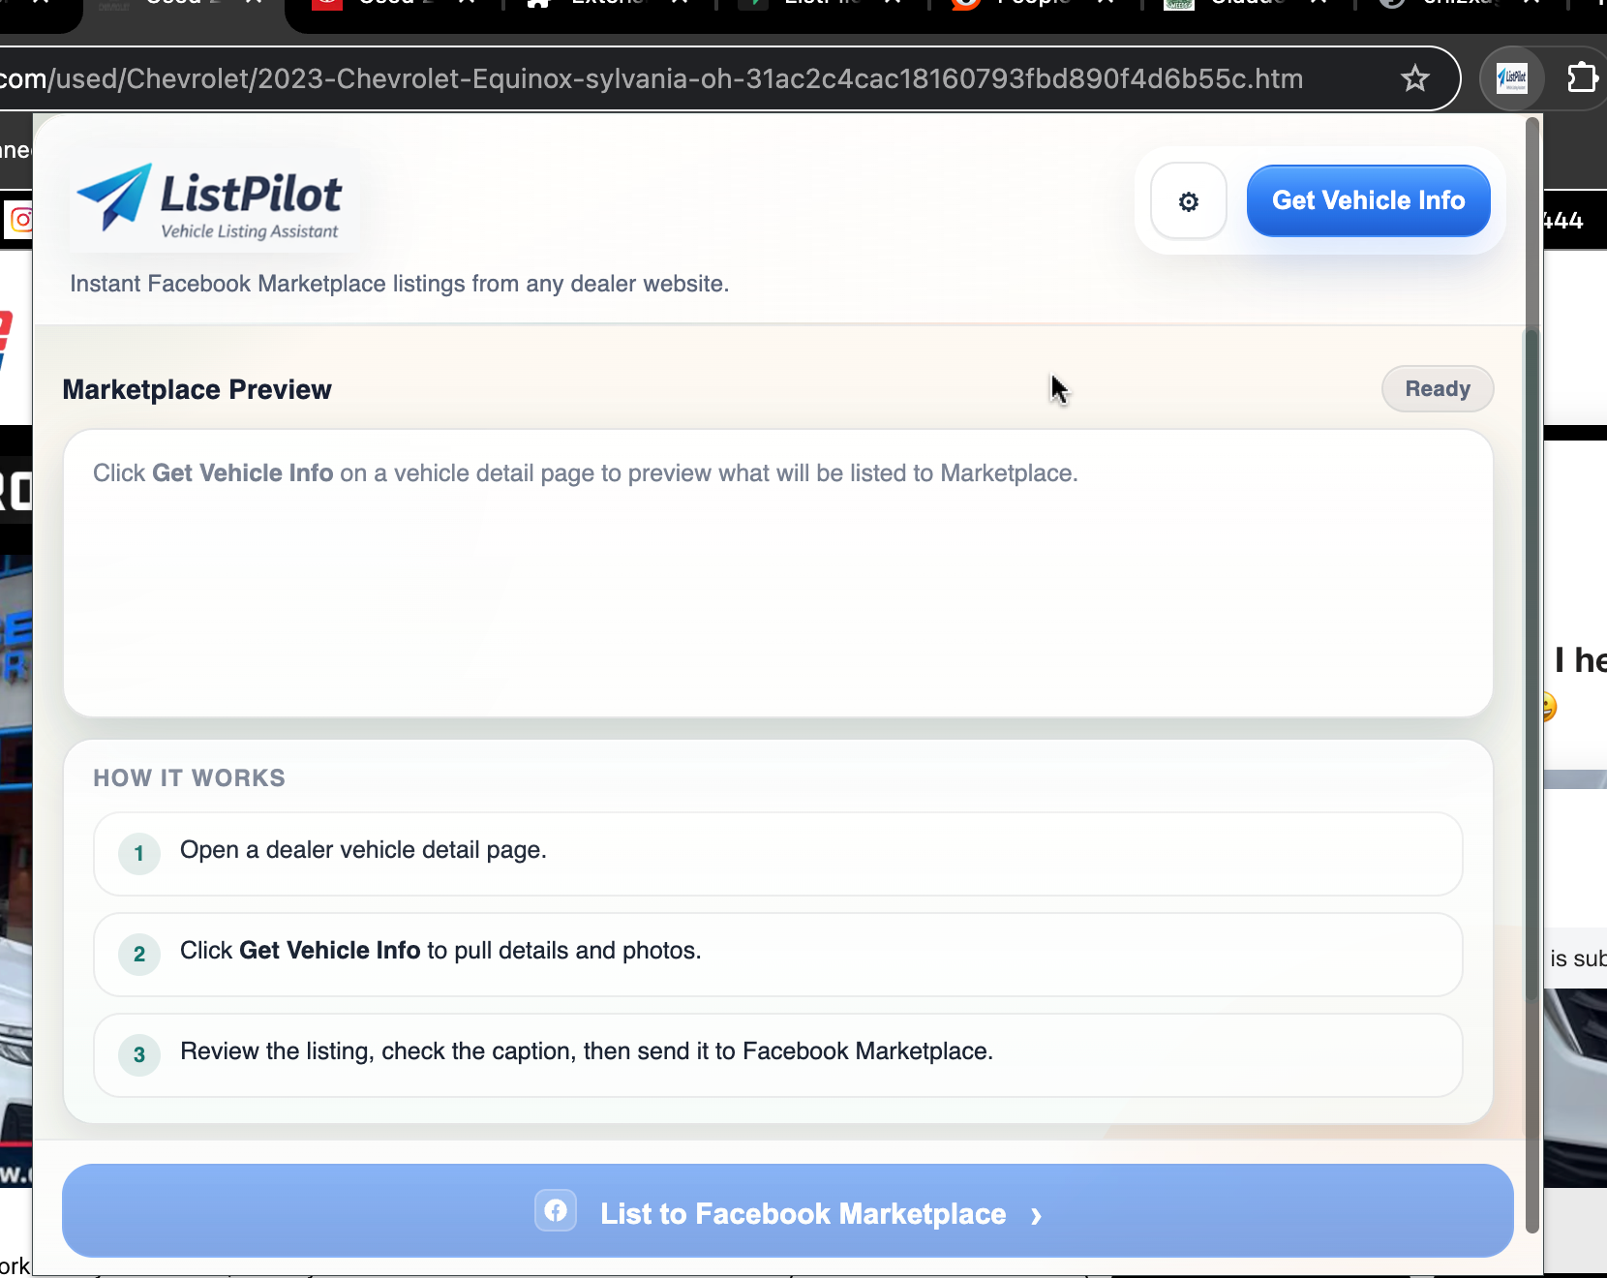Click the URL in the address bar
Screen dimensions: 1607x1278
click(x=649, y=77)
